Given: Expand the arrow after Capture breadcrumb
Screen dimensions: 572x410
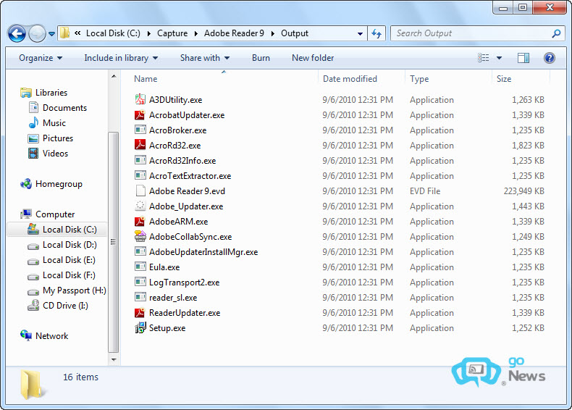Looking at the screenshot, I should pyautogui.click(x=196, y=33).
